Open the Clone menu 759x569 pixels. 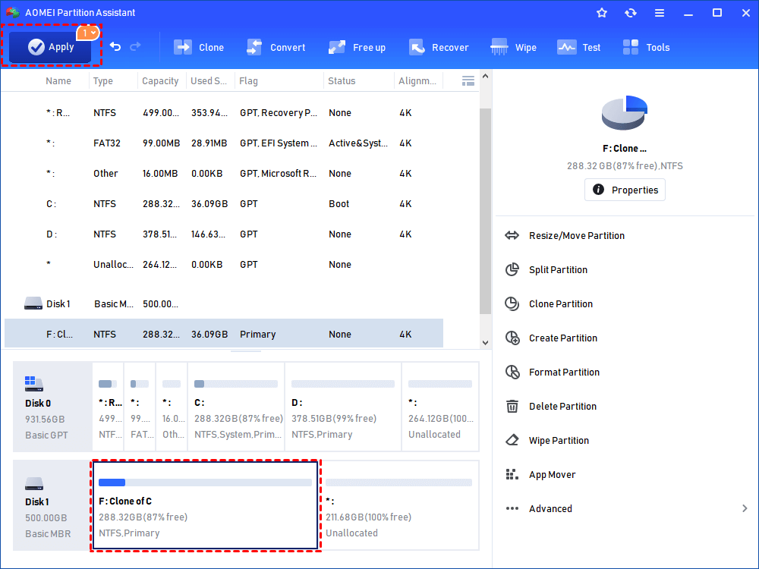pos(198,47)
